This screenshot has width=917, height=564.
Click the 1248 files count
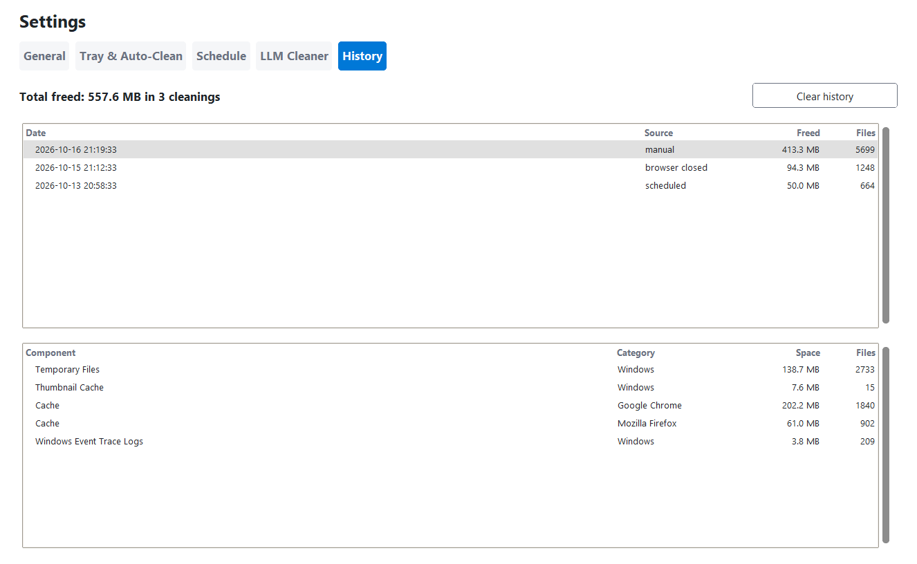tap(865, 167)
